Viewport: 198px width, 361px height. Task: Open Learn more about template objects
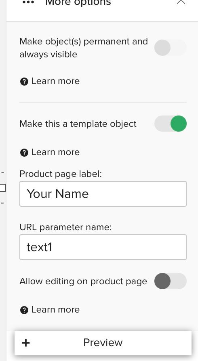55,152
